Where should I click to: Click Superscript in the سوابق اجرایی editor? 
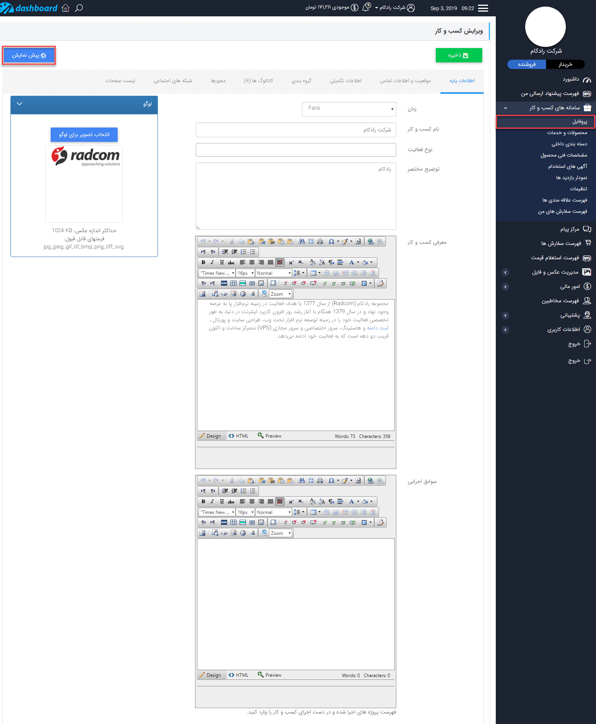point(291,502)
